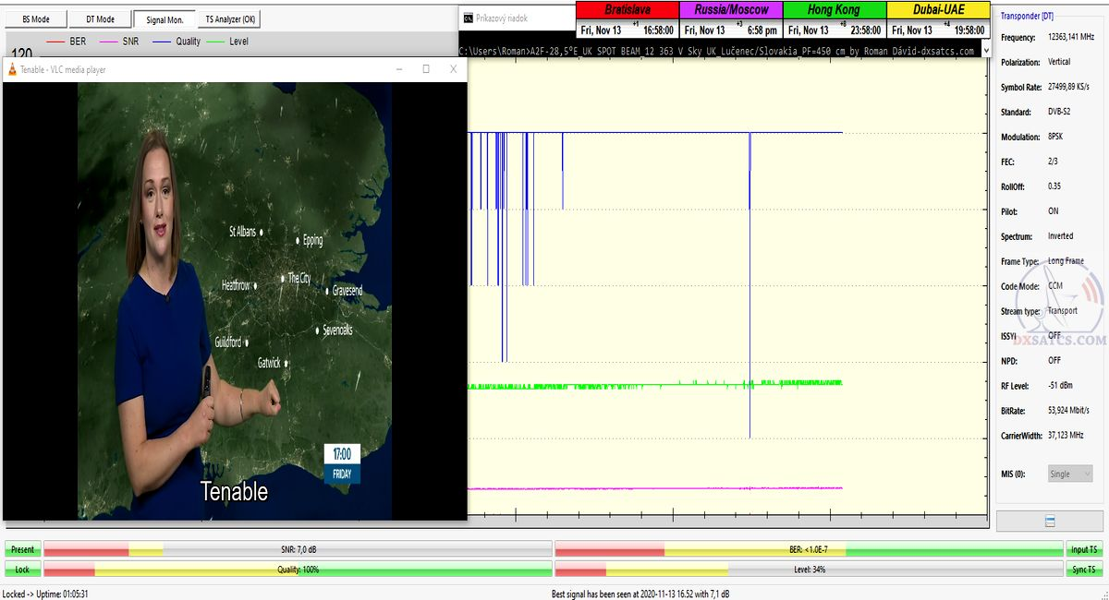1109x600 pixels.
Task: Close the VLC media player window
Action: 453,69
